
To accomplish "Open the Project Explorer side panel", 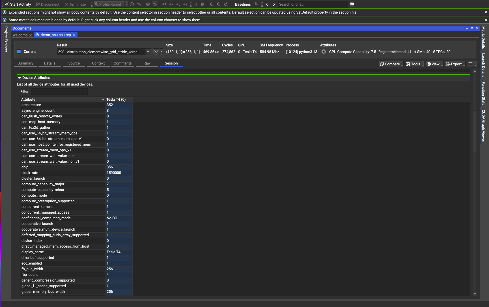I will click(x=6, y=39).
